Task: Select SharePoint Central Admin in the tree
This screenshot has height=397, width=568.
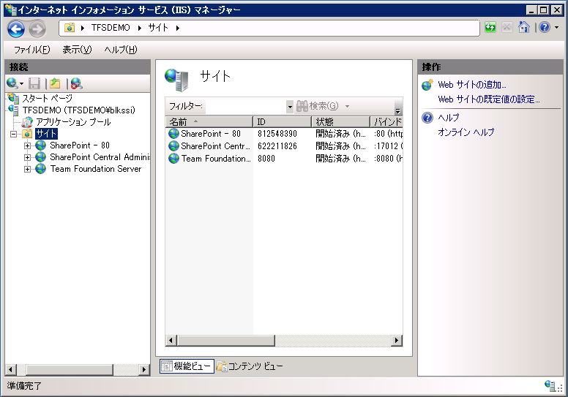Action: [100, 157]
